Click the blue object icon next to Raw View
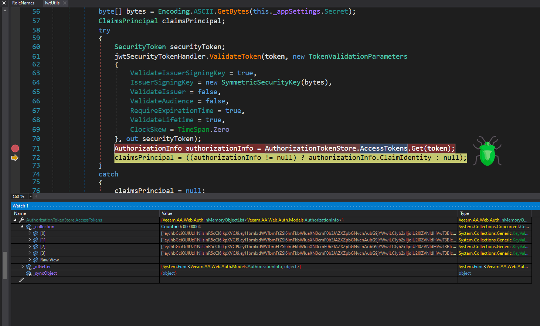Screen dimensions: 540x326 [x=35, y=260]
